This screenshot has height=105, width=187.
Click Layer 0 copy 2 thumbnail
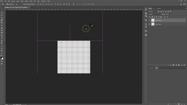[x=153, y=20]
